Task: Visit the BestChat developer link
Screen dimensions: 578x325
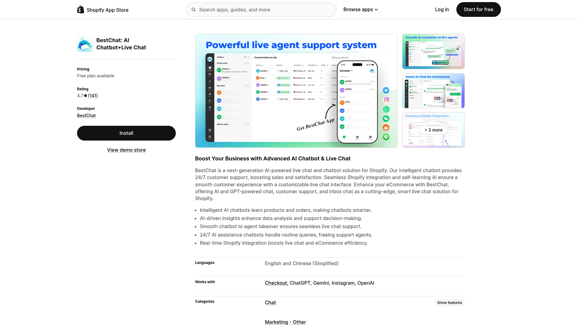Action: 86,116
